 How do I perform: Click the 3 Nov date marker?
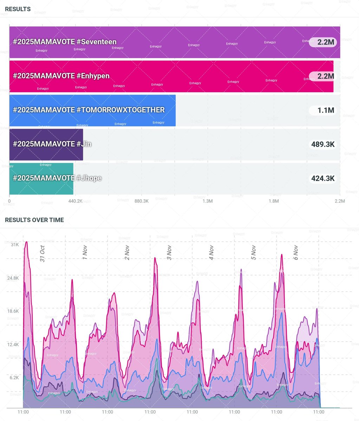tap(169, 253)
